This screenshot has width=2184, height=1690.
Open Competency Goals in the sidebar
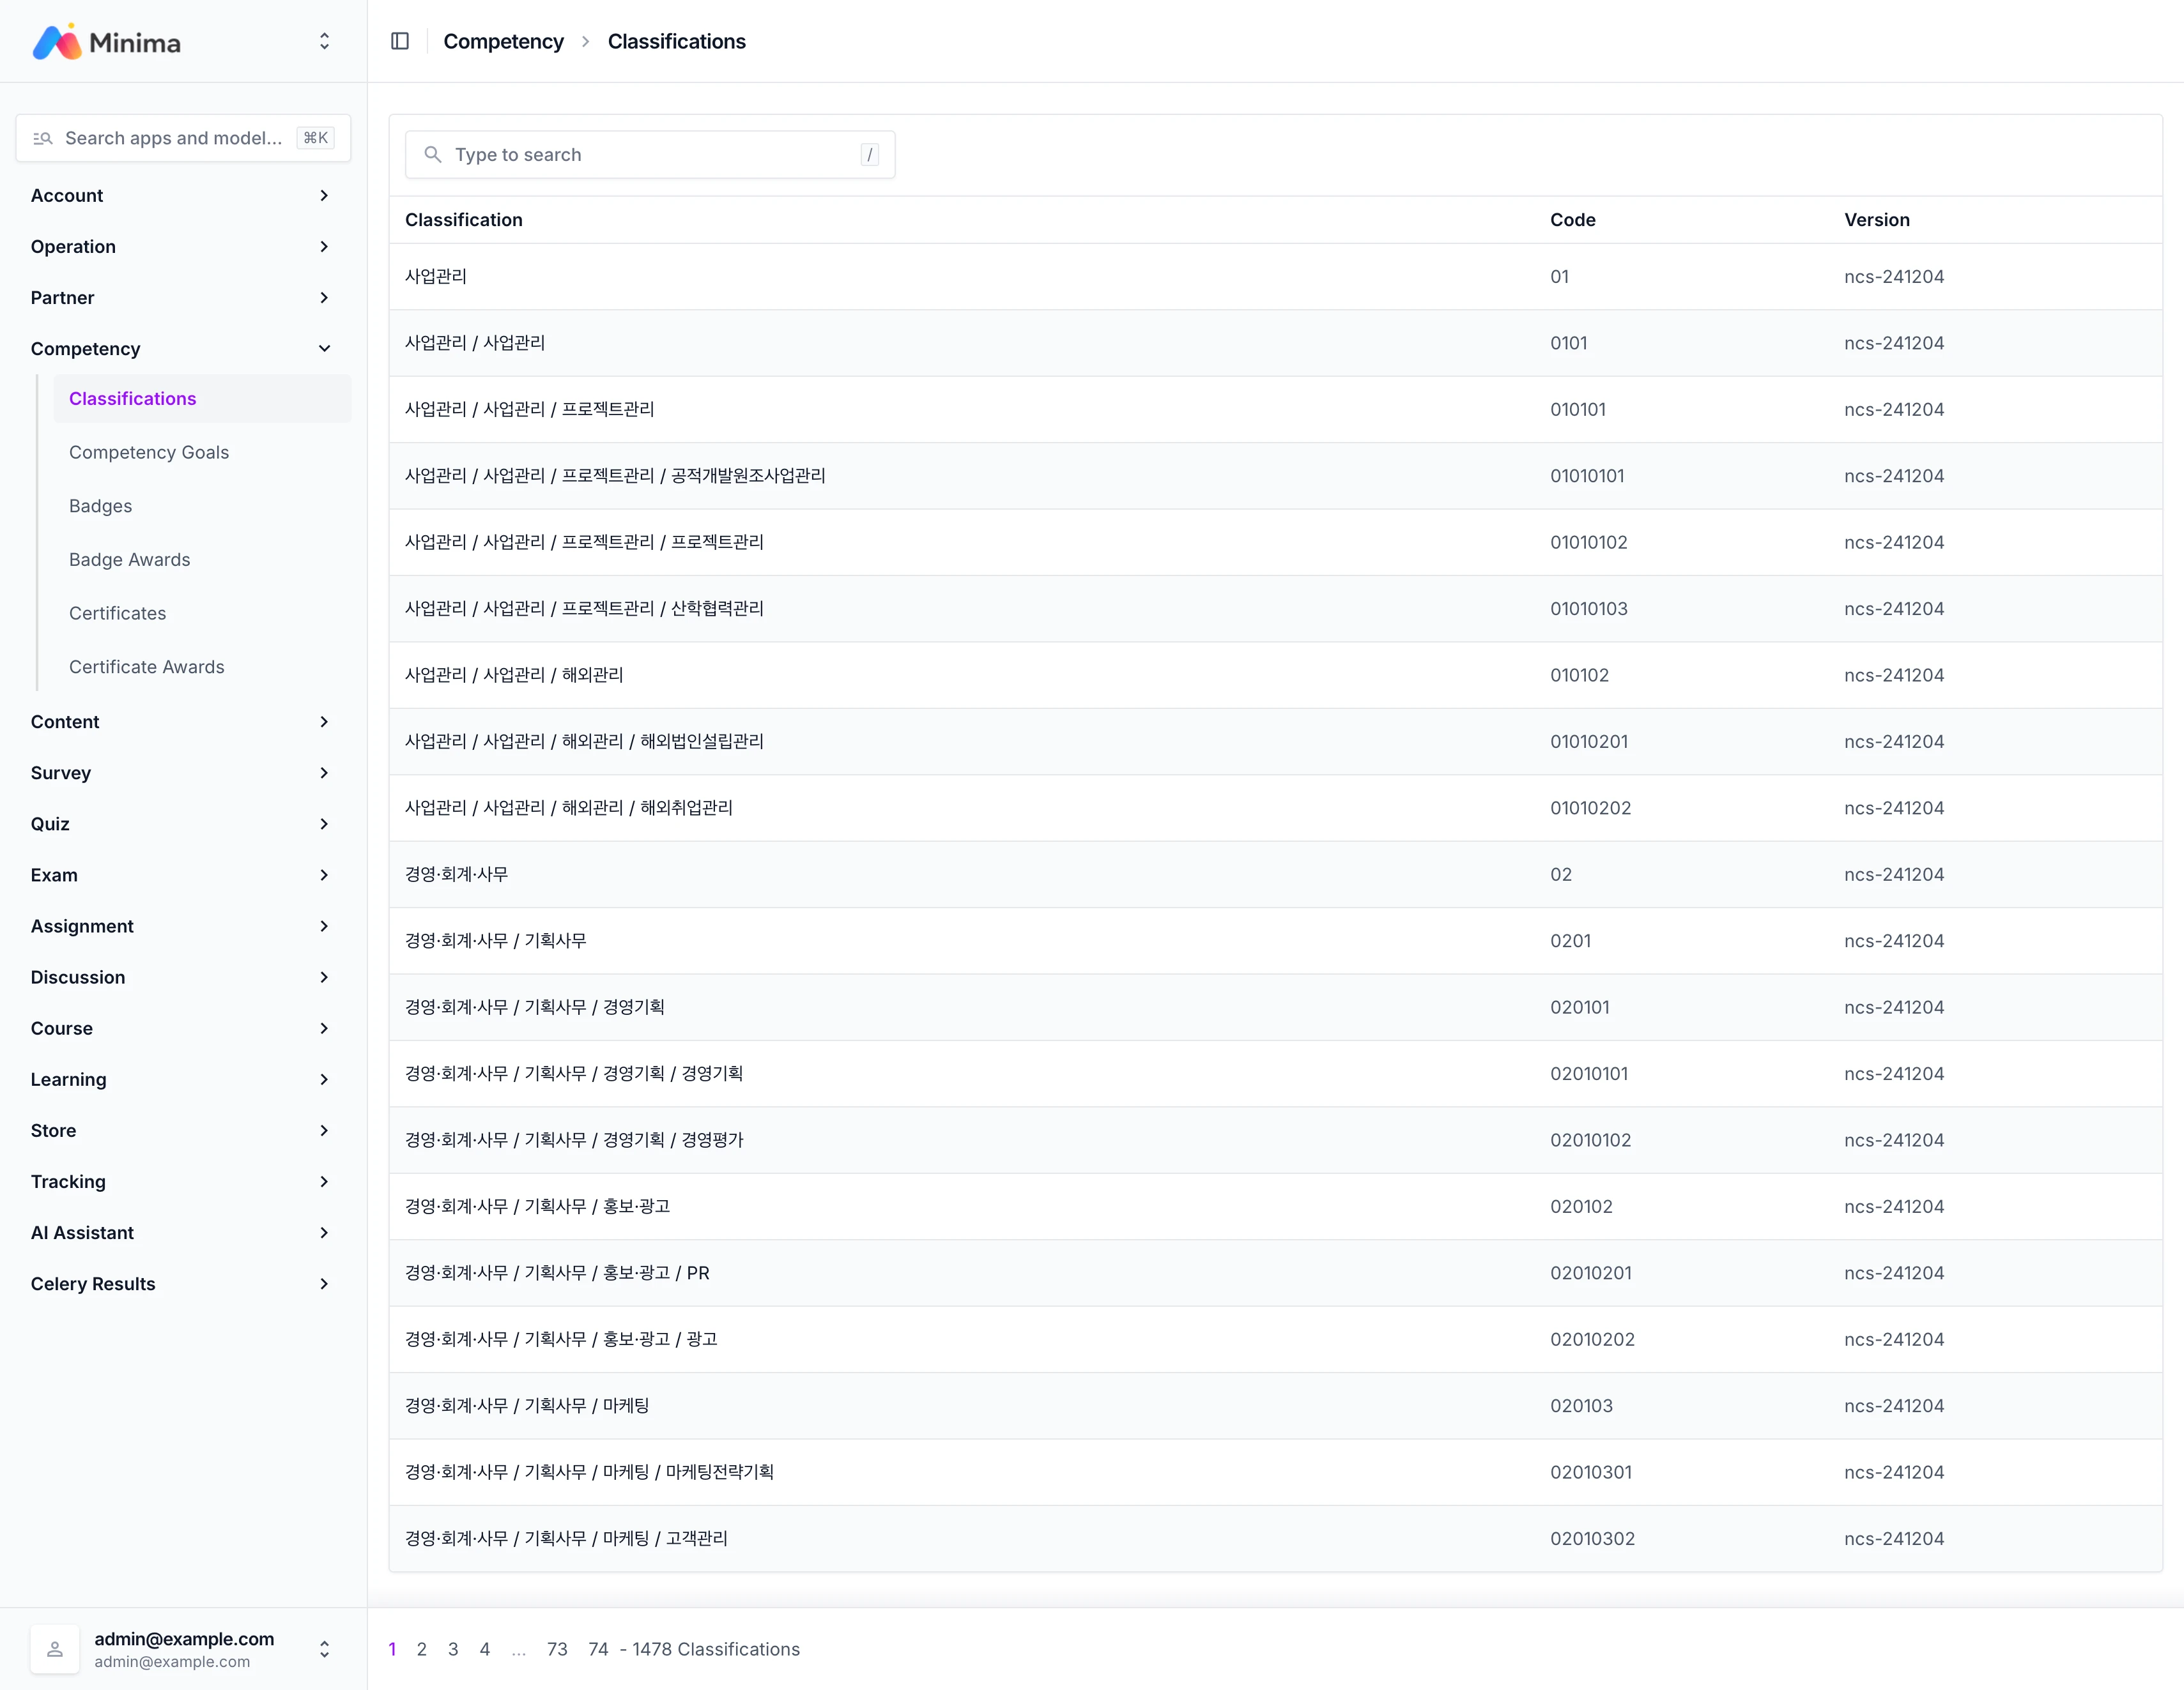[149, 453]
